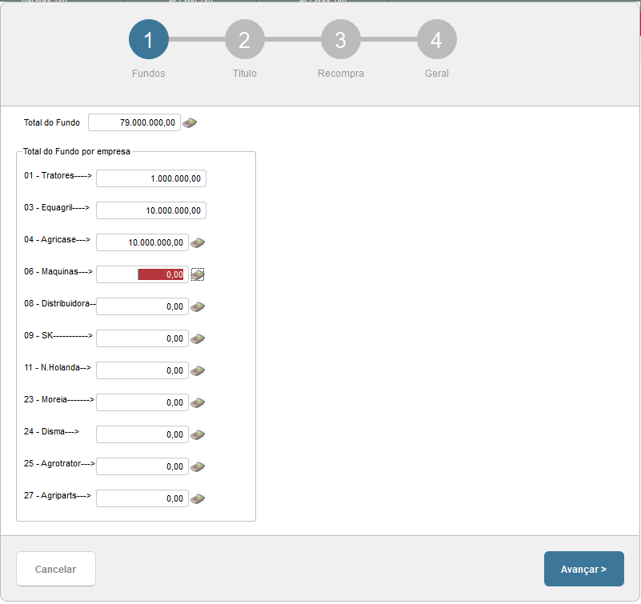Go to step 1 Fundos
The height and width of the screenshot is (604, 641).
(149, 40)
